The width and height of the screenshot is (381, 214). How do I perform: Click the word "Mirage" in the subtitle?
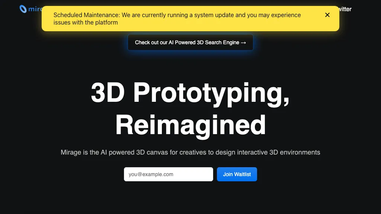pyautogui.click(x=70, y=152)
